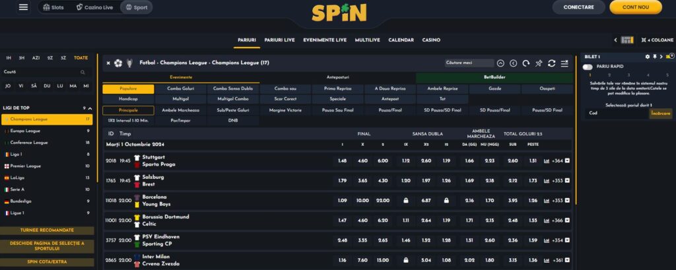Click locked 12 odds for Barcelona match
This screenshot has width=676, height=270.
tap(446, 201)
